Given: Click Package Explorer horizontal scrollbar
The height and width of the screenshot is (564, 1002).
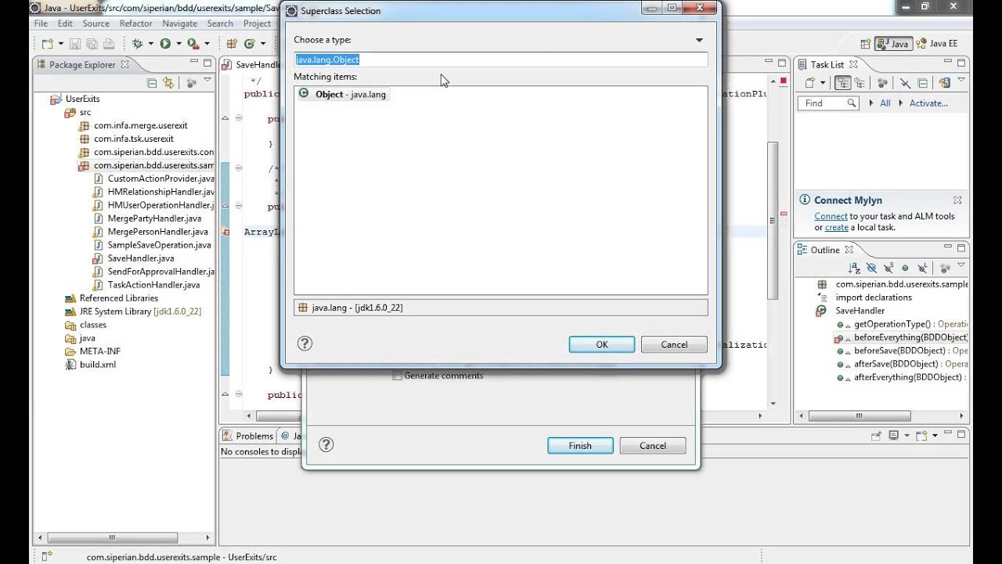Looking at the screenshot, I should click(x=112, y=538).
